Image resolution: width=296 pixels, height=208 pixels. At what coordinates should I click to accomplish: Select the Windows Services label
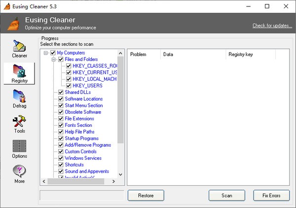tap(83, 158)
